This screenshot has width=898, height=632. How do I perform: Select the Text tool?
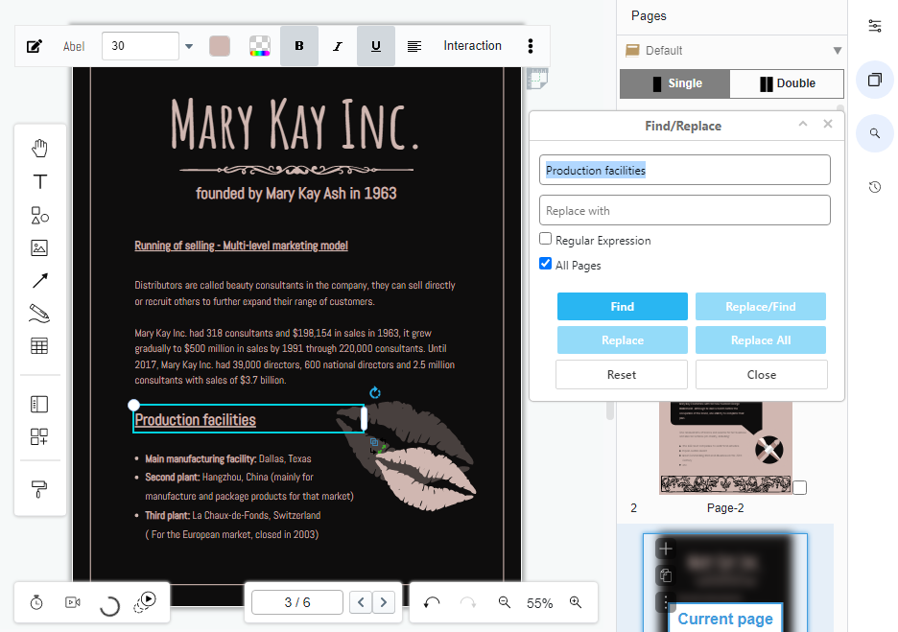[39, 182]
